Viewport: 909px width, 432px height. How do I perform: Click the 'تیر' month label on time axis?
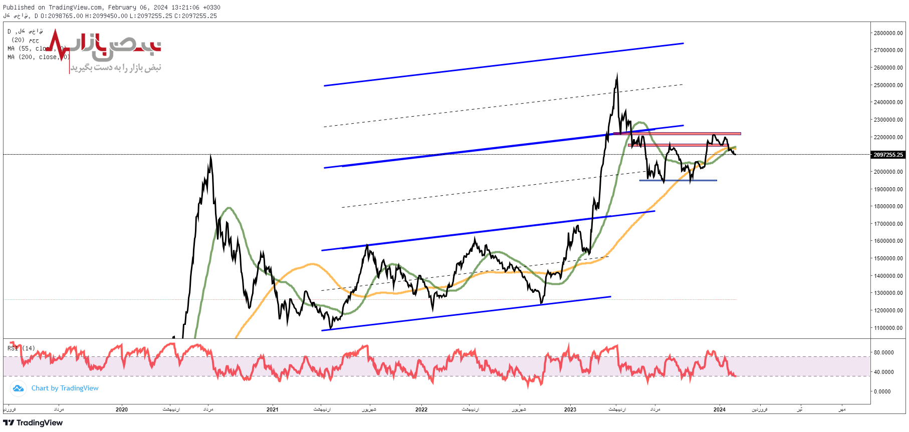800,409
